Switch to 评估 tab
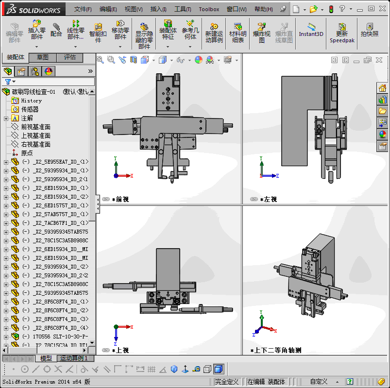Image resolution: width=390 pixels, height=388 pixels. click(70, 57)
